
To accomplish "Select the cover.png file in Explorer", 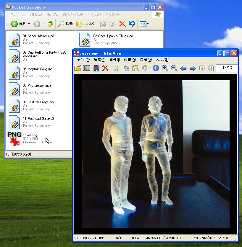I will tap(30, 139).
